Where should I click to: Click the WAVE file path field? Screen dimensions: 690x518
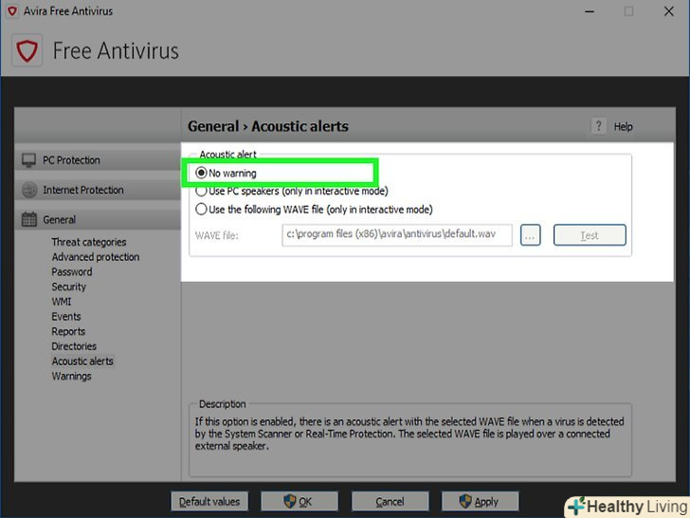point(397,235)
